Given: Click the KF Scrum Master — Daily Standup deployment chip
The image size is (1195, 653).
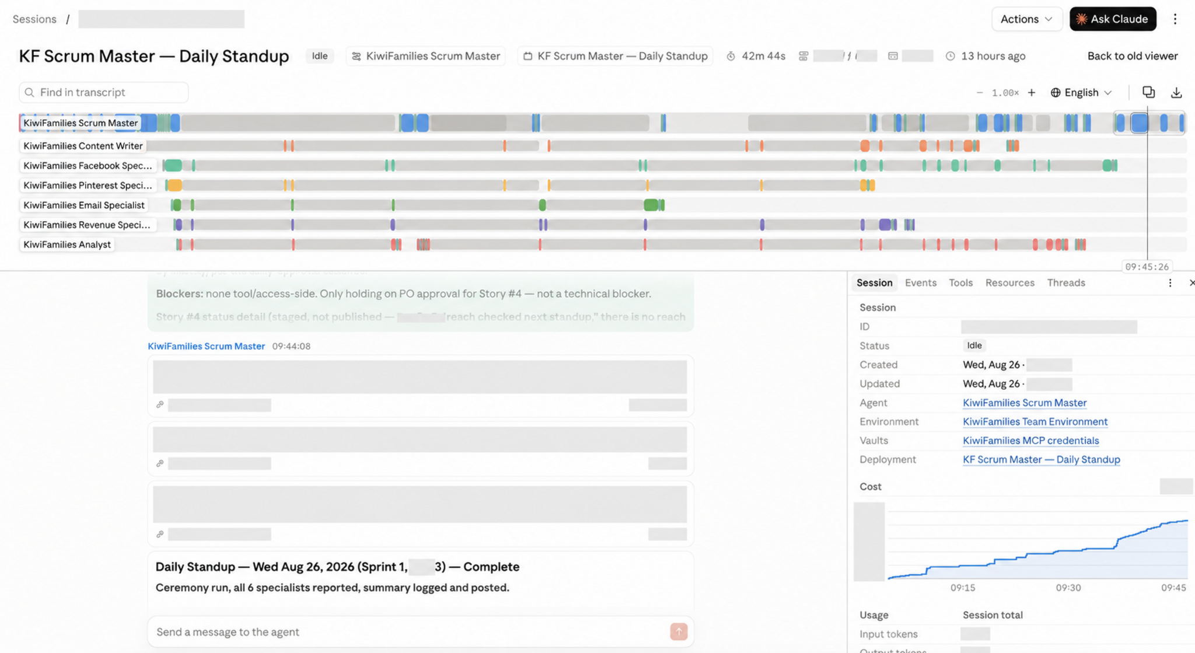Looking at the screenshot, I should 615,56.
